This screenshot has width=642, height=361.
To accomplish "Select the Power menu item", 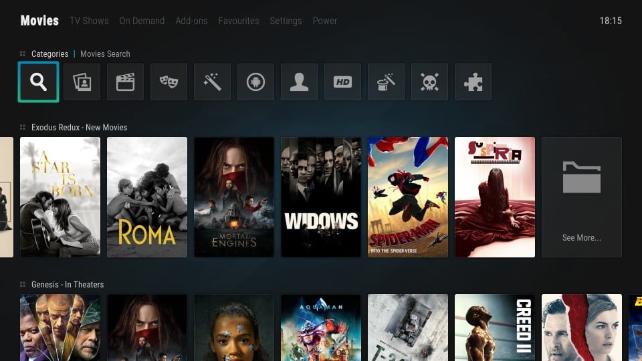I will click(x=325, y=21).
